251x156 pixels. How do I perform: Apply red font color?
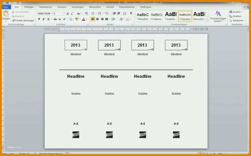(84, 19)
